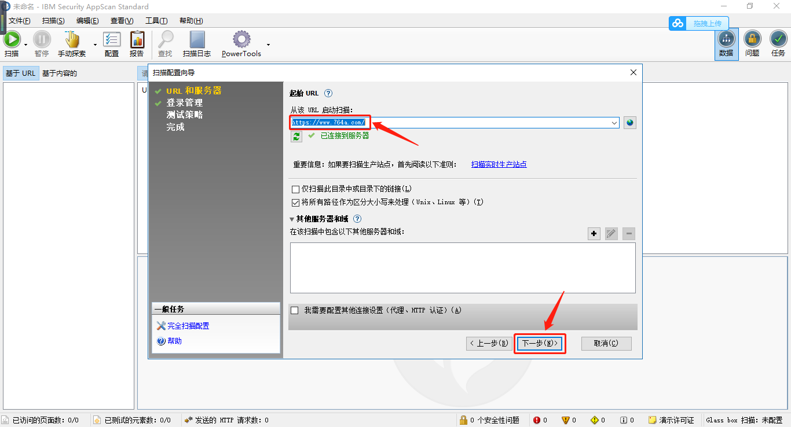Screen dimensions: 791x427
Task: Select wizard step 测试策略
Action: click(x=185, y=115)
